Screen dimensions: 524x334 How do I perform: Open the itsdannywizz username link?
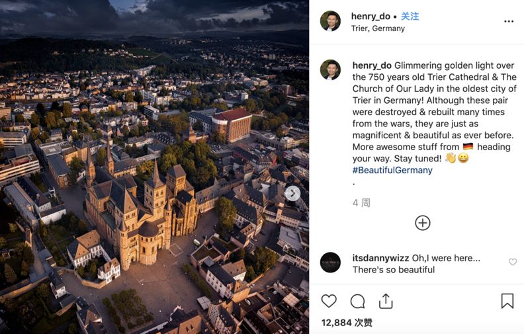[380, 257]
